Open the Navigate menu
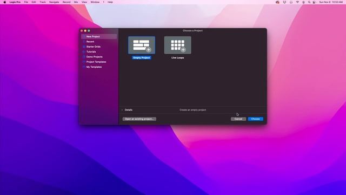This screenshot has height=195, width=346. click(x=54, y=2)
